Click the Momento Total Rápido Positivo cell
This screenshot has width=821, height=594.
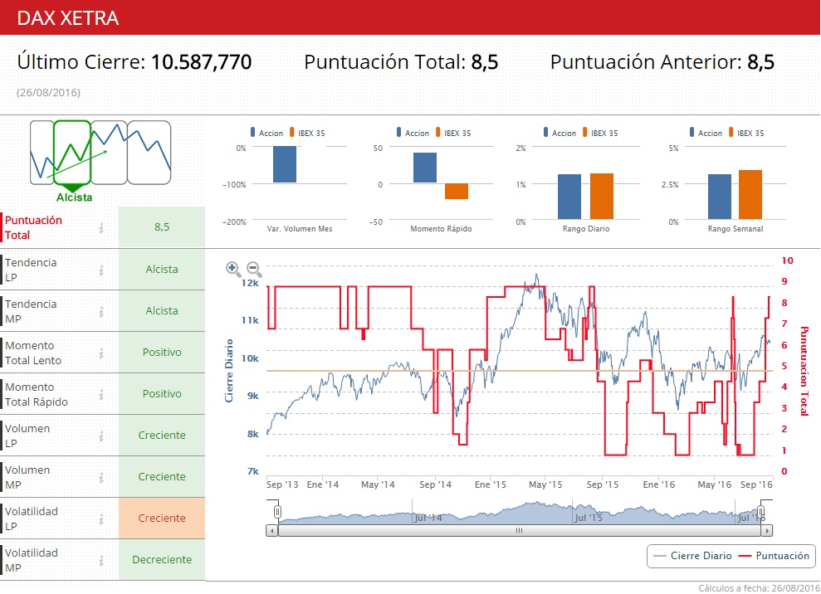coord(162,393)
